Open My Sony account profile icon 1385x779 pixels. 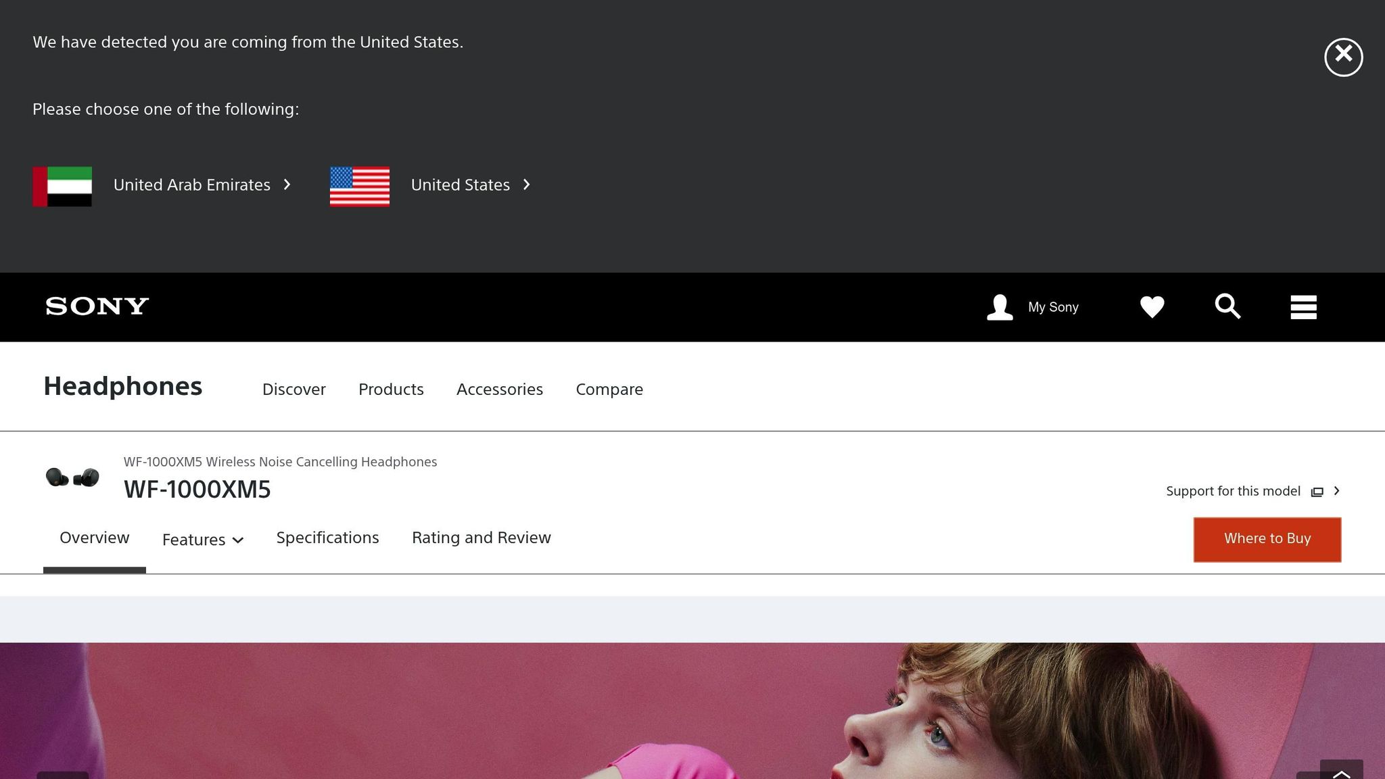click(1000, 307)
